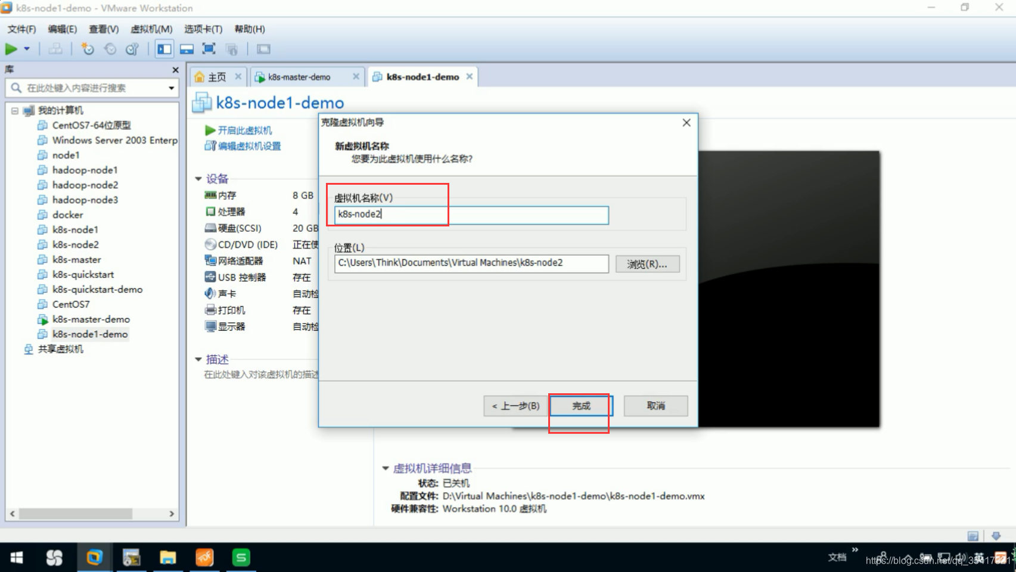1016x572 pixels.
Task: Click the 上一步(B) back button
Action: [516, 406]
